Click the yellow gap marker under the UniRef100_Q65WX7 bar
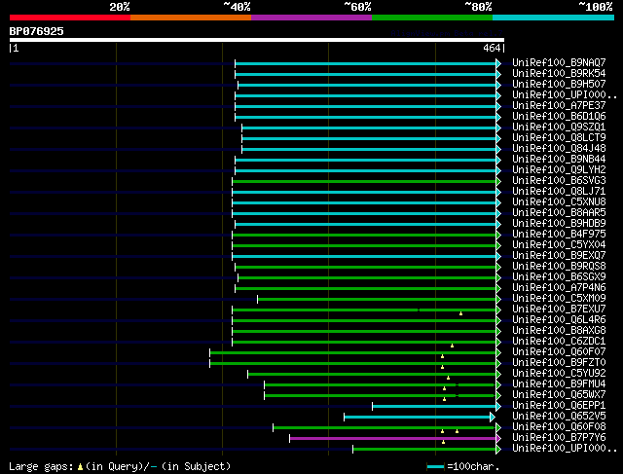The height and width of the screenshot is (474, 623). coord(444,399)
